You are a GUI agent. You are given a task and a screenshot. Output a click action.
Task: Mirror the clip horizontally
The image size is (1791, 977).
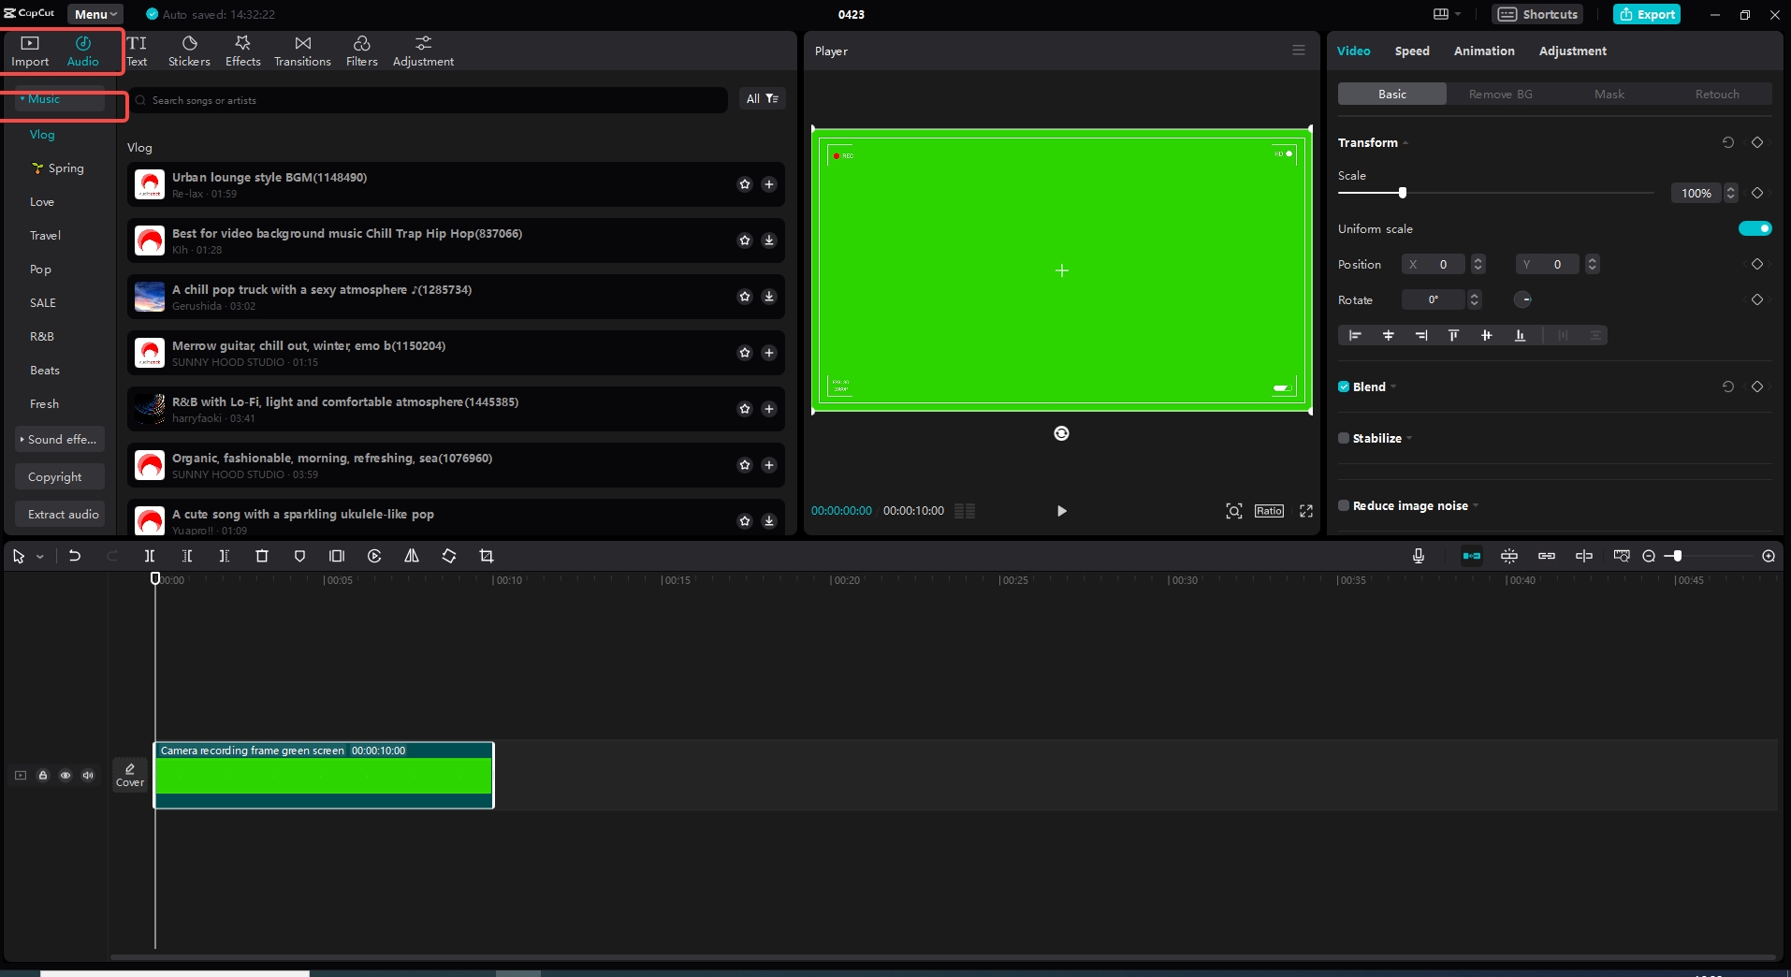[x=411, y=556]
